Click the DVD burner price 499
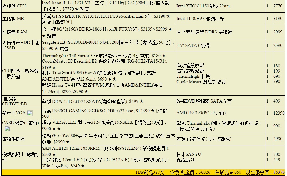This screenshot has height=176, width=287. 277,101
